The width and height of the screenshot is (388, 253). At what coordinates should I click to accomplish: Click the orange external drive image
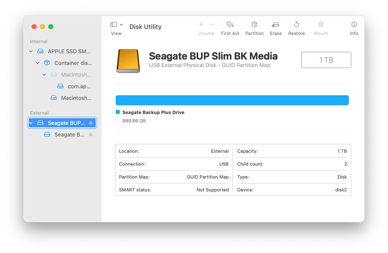[x=128, y=61]
